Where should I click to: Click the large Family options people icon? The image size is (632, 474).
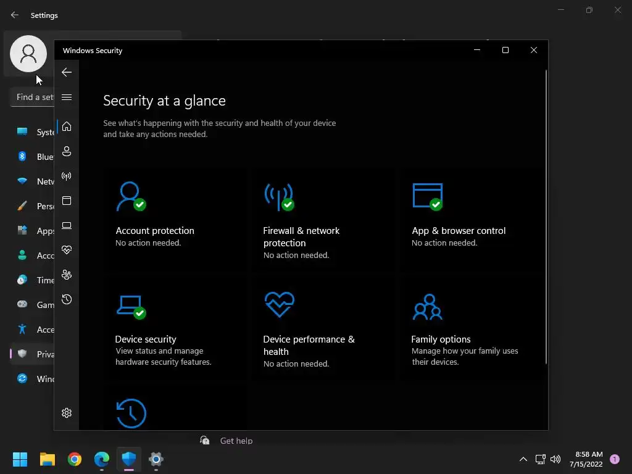pos(428,307)
